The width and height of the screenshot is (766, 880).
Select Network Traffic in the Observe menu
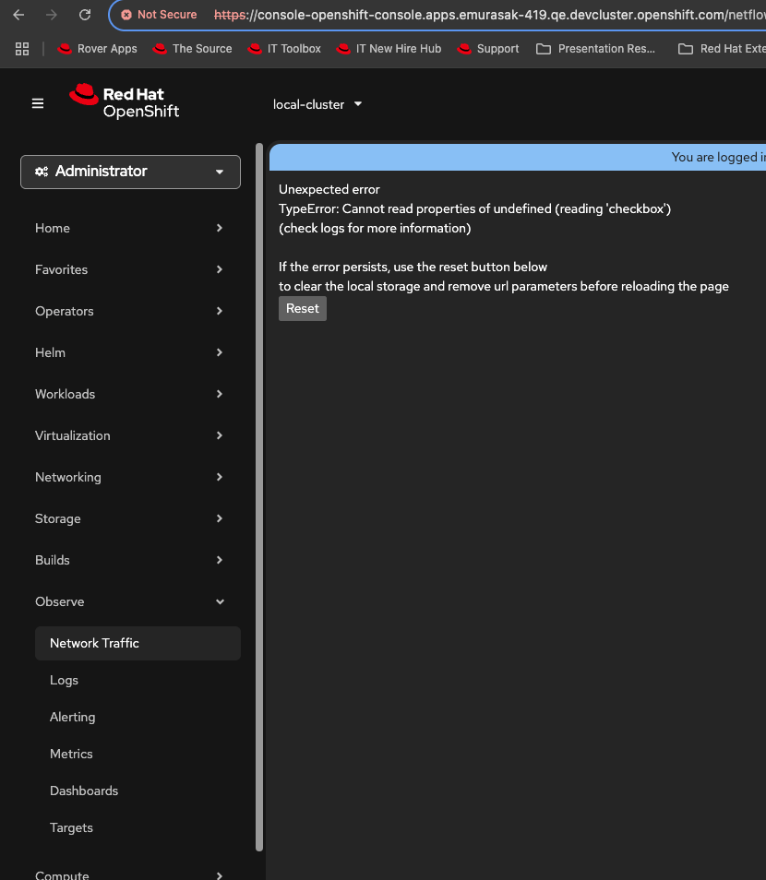tap(94, 643)
